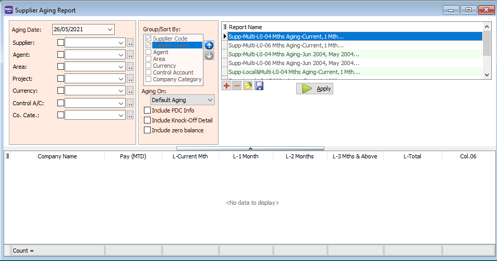Click the Report Name list column chooser icon
The width and height of the screenshot is (497, 261).
point(225,27)
